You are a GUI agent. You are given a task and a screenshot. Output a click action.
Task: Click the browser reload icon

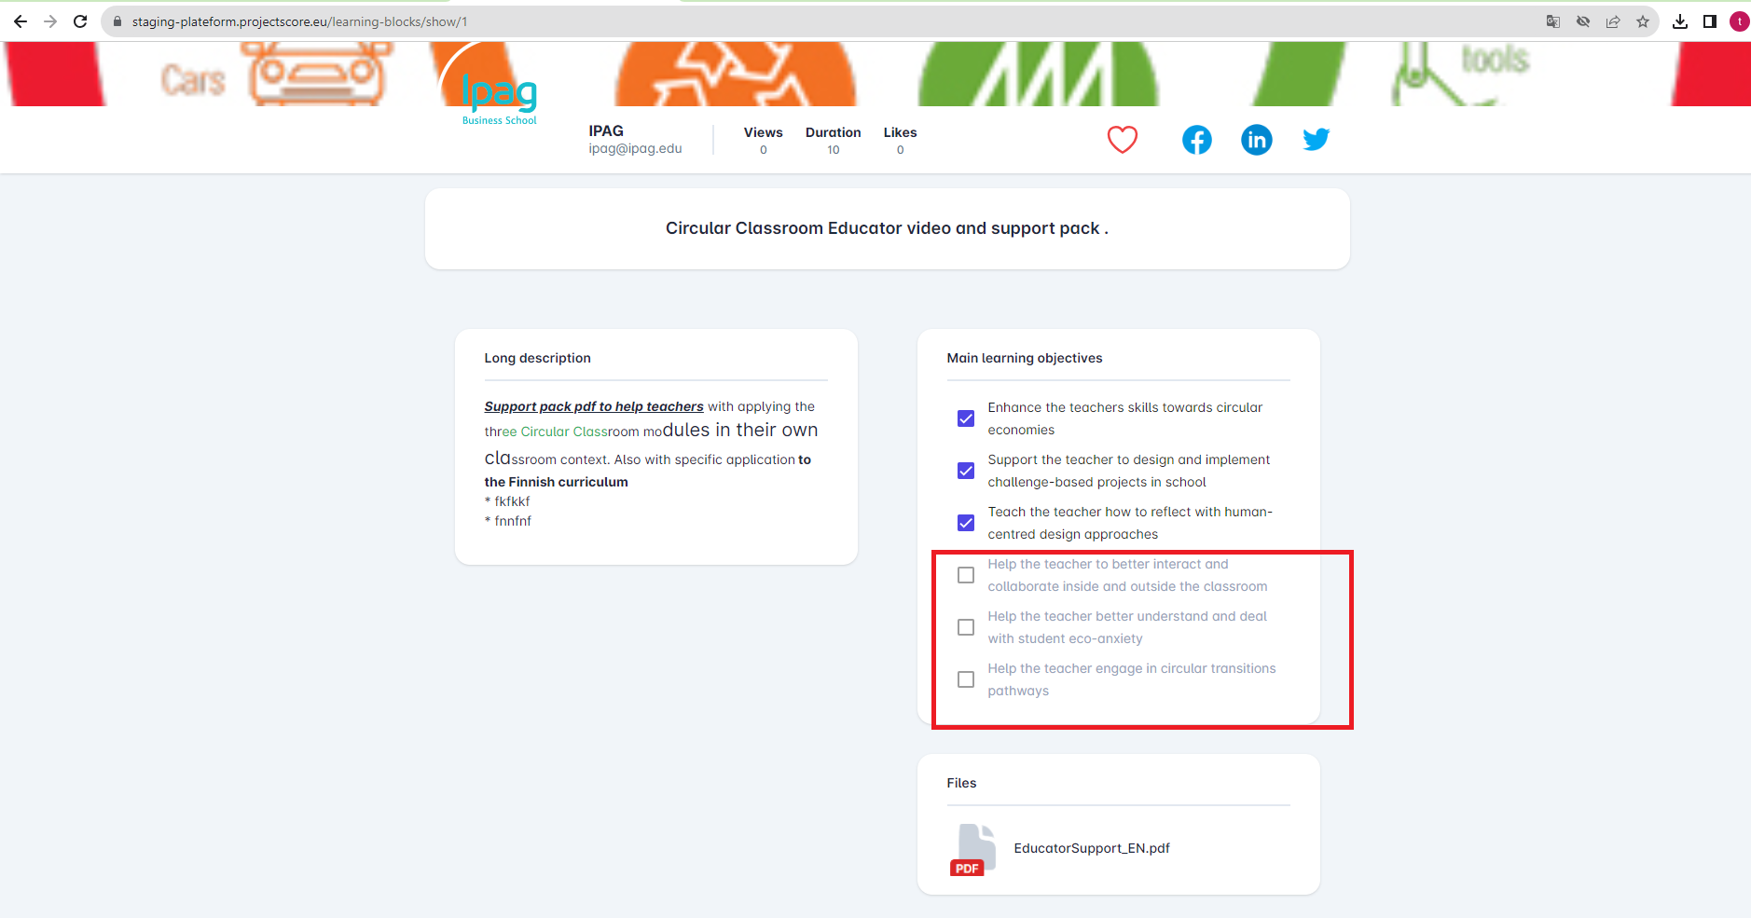point(80,21)
